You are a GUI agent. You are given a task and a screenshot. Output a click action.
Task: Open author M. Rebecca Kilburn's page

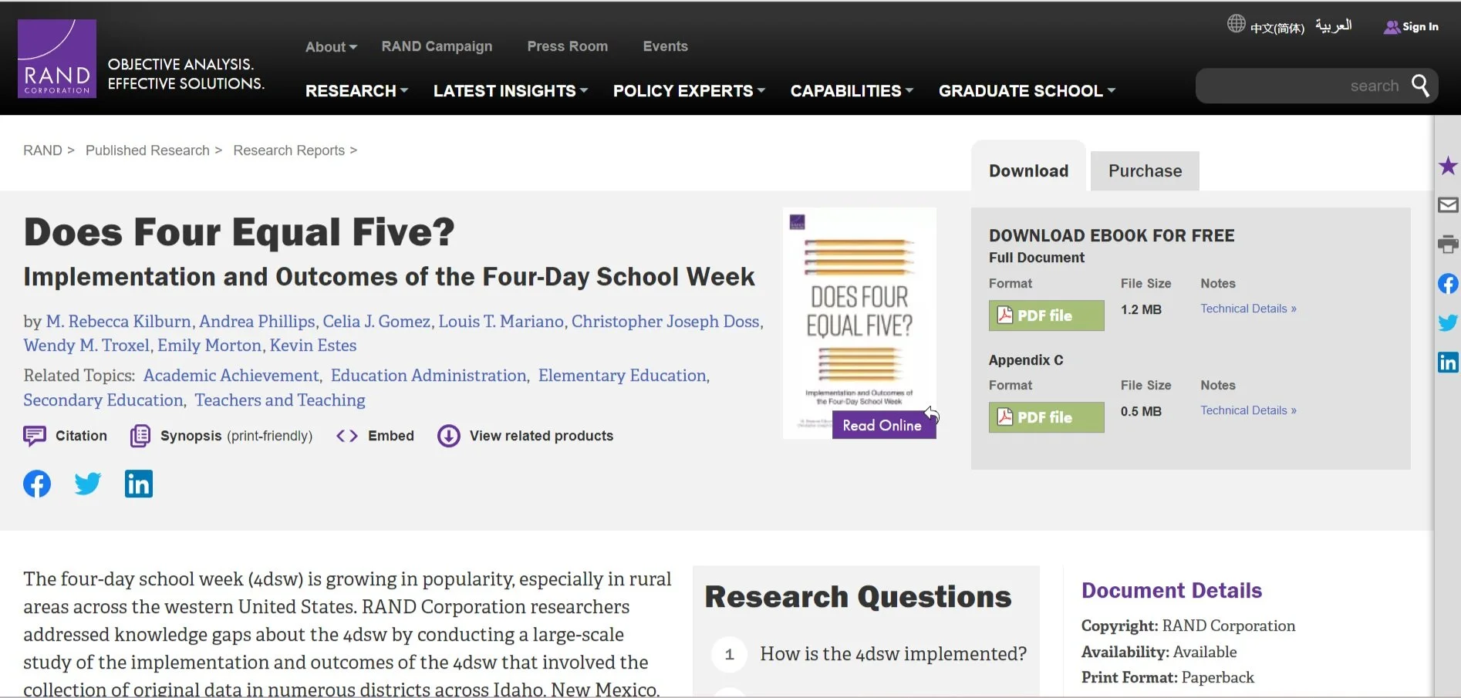pyautogui.click(x=118, y=322)
